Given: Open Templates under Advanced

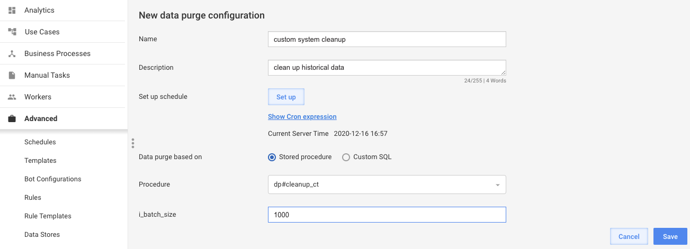Looking at the screenshot, I should pos(40,160).
